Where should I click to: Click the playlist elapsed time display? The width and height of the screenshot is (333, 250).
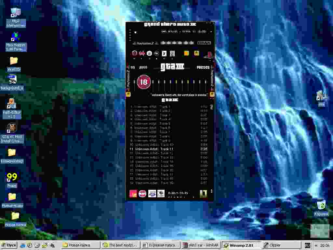coord(178,193)
